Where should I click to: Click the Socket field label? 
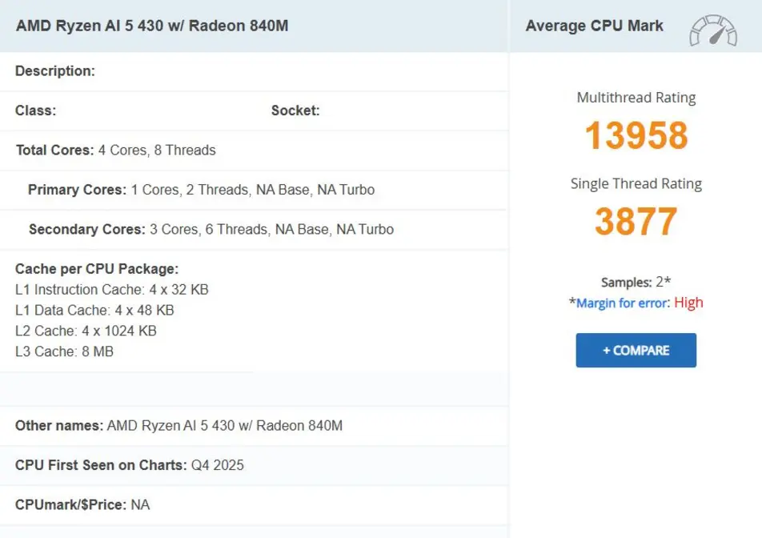point(295,110)
